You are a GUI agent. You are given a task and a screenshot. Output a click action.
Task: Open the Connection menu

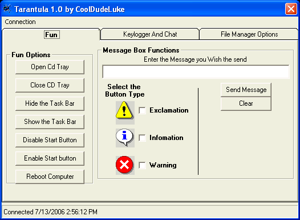[21, 22]
